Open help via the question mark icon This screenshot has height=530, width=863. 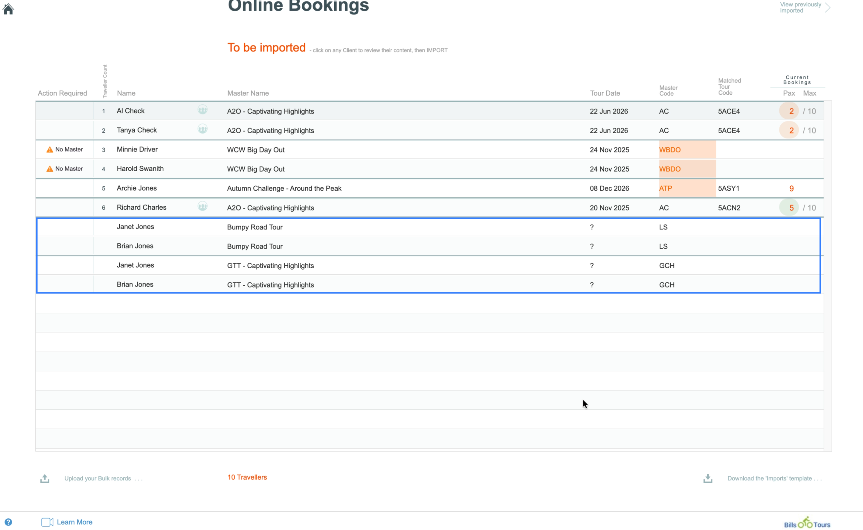tap(9, 522)
